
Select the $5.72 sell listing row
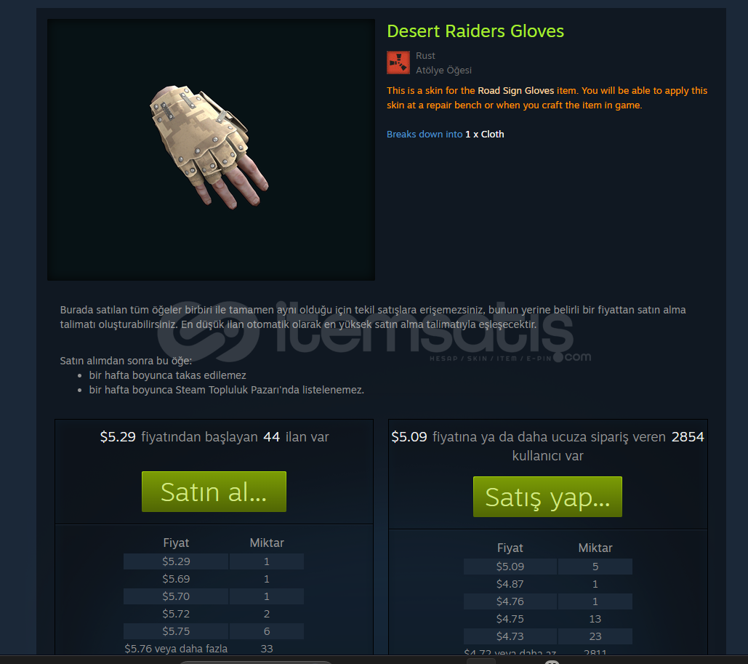(213, 614)
